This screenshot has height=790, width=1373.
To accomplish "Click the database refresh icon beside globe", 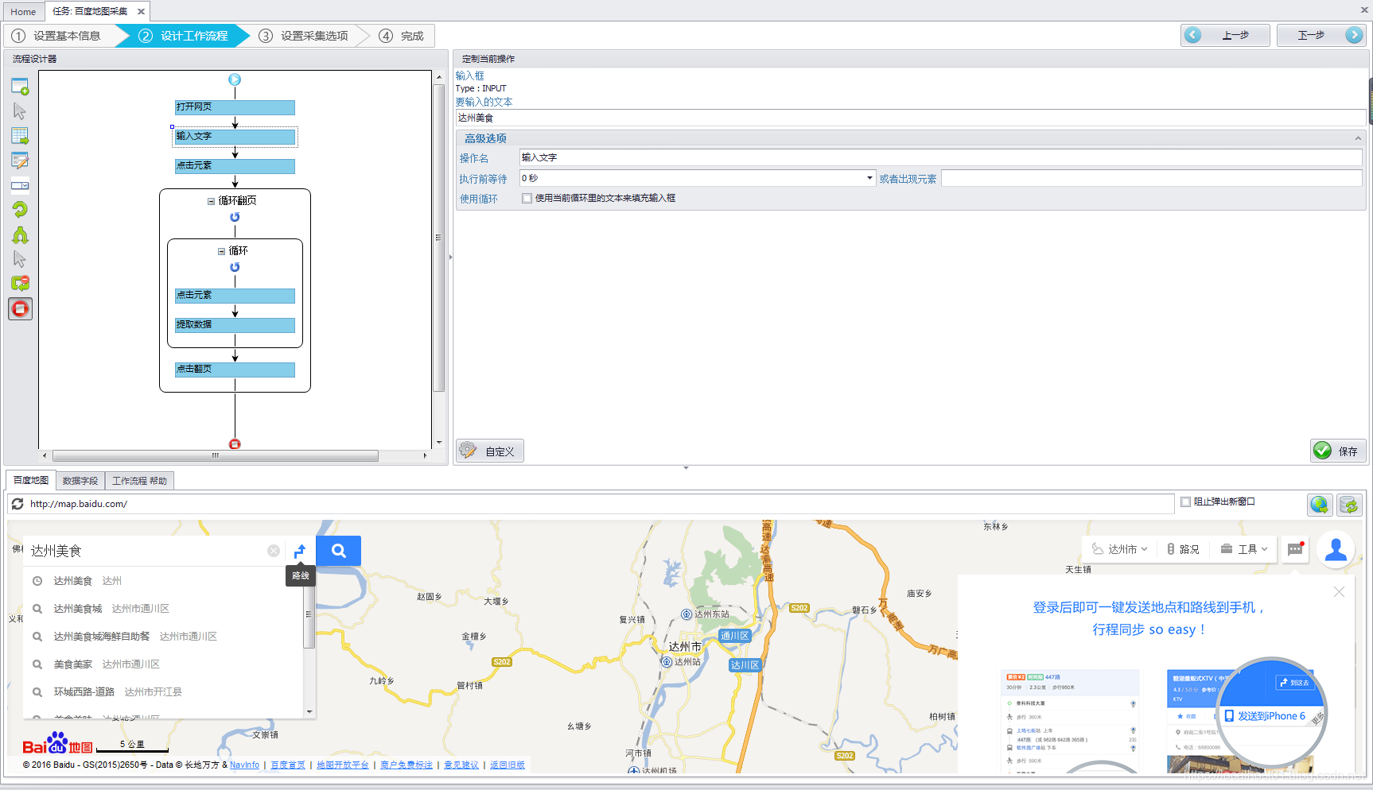I will click(1349, 504).
